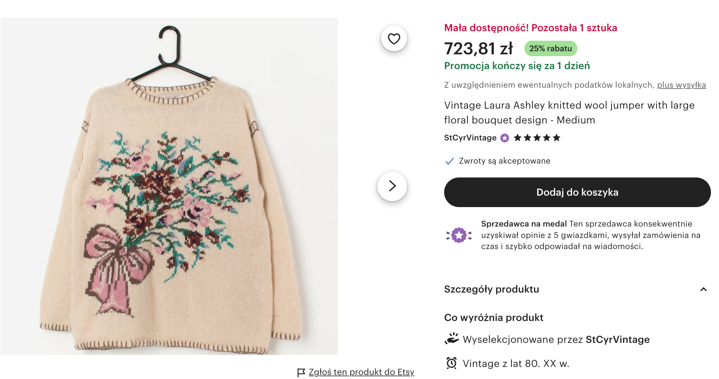The width and height of the screenshot is (719, 379).
Task: Show the next product photo with the arrow
Action: tap(392, 186)
